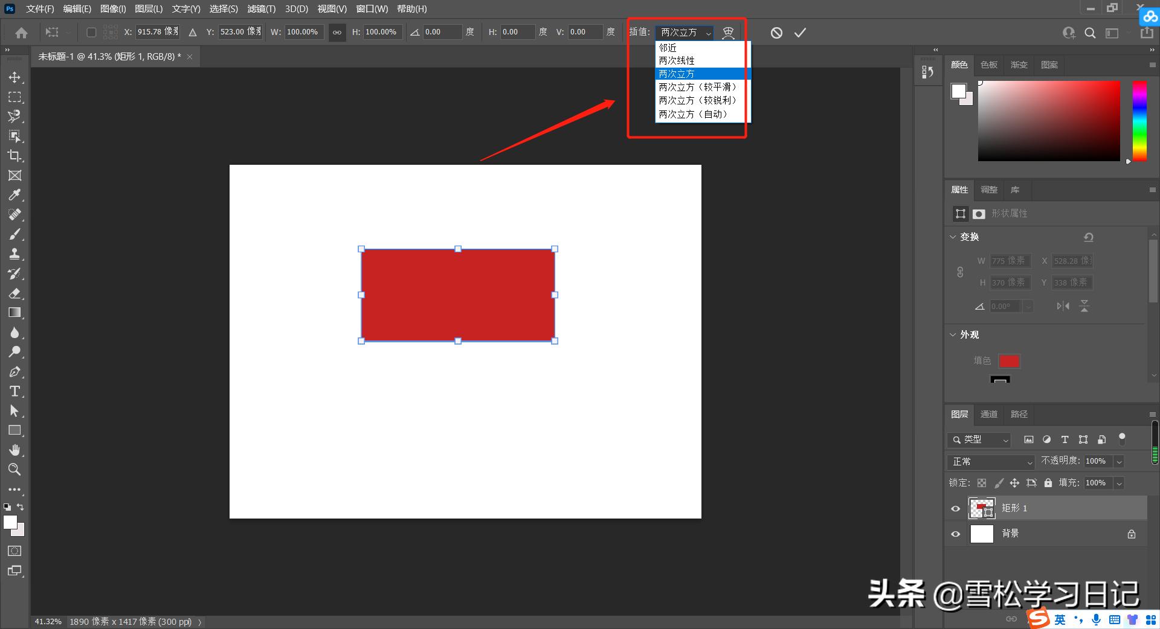Open the 正常 blend mode dropdown
Screen dimensions: 1160x629
click(x=991, y=462)
